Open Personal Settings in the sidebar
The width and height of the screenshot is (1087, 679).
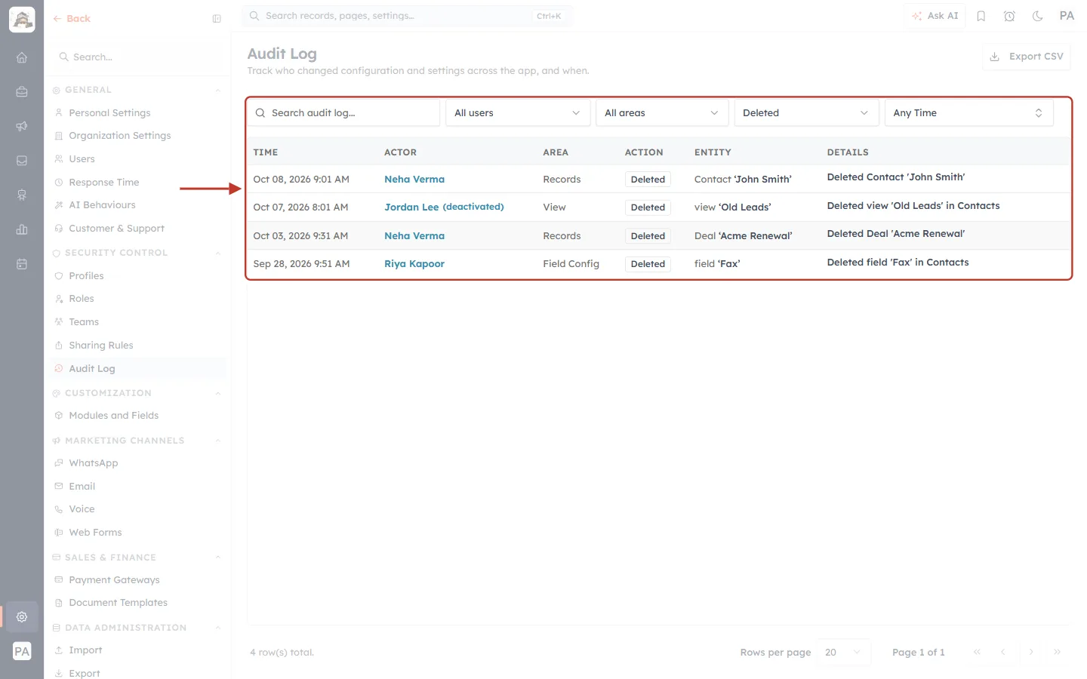109,113
